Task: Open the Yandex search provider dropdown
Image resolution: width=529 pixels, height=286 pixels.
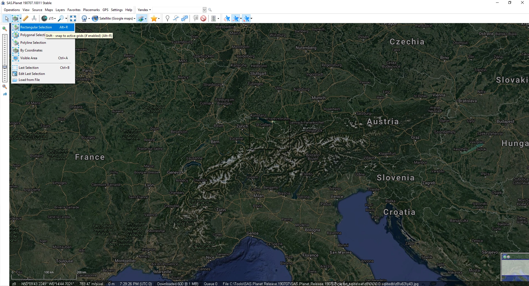Action: point(144,10)
